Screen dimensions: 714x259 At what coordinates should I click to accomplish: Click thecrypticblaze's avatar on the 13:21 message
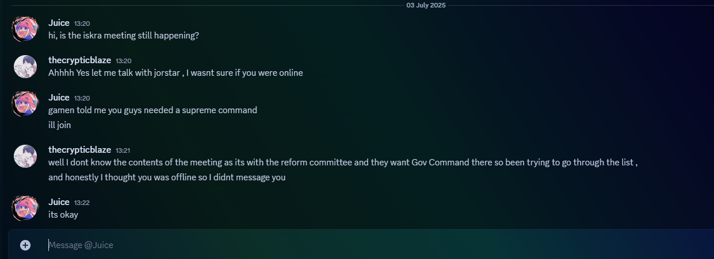point(25,156)
